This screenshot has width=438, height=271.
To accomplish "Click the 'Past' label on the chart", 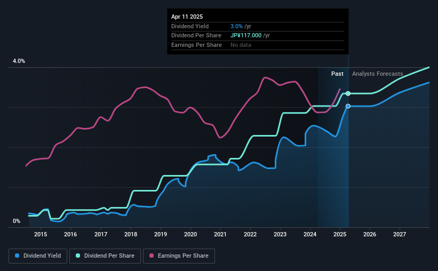I will click(x=337, y=74).
